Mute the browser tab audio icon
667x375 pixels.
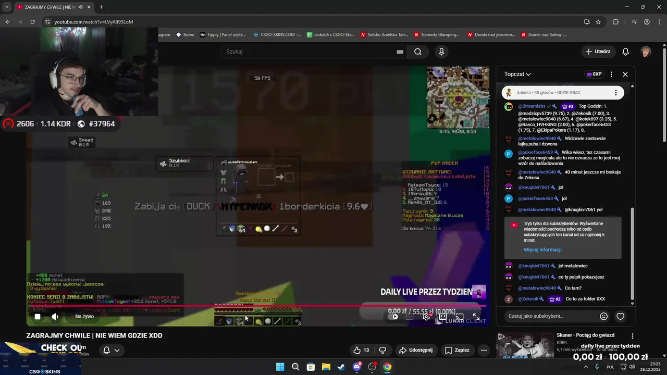point(80,7)
